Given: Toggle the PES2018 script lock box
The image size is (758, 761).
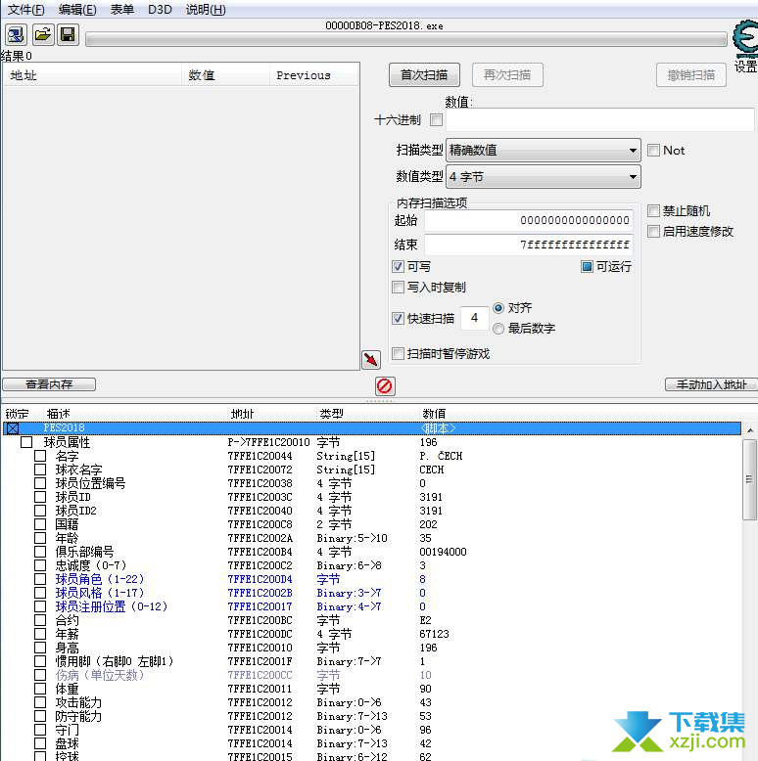Looking at the screenshot, I should tap(13, 428).
